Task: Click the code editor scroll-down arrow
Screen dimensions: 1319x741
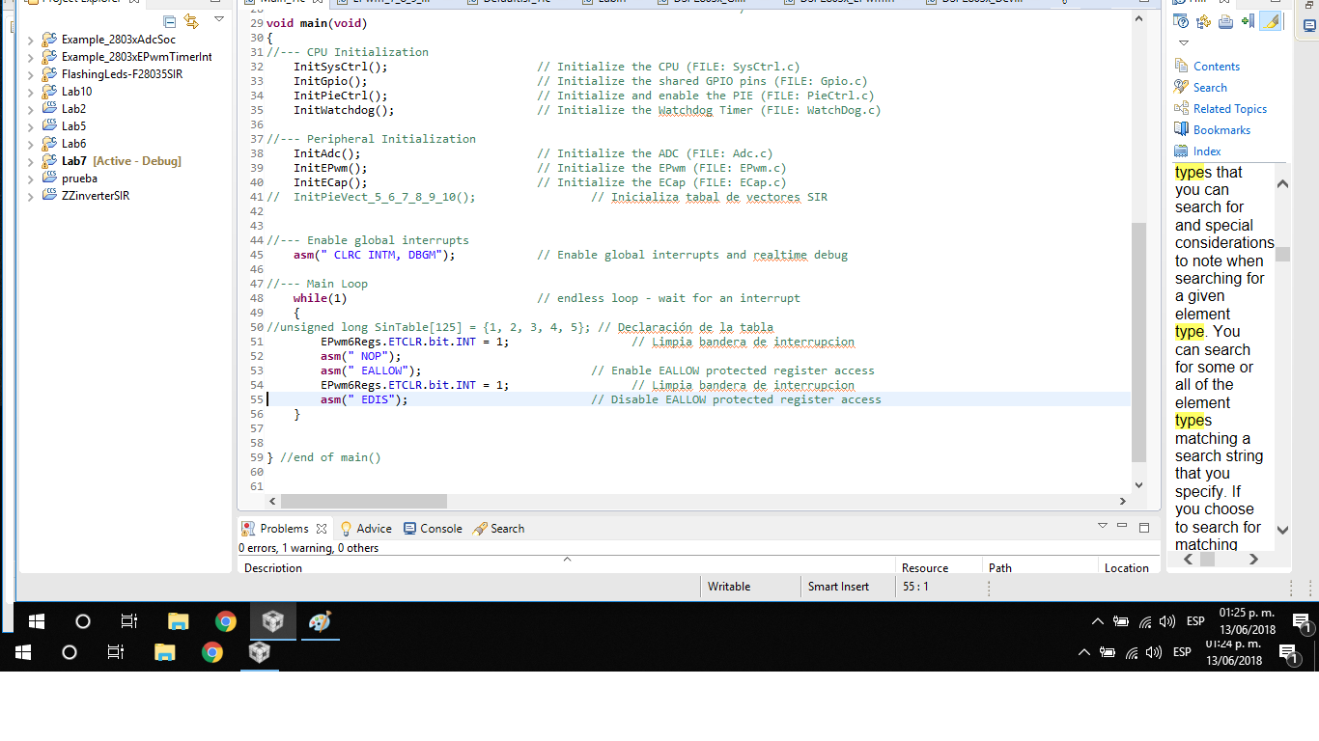Action: (1139, 485)
